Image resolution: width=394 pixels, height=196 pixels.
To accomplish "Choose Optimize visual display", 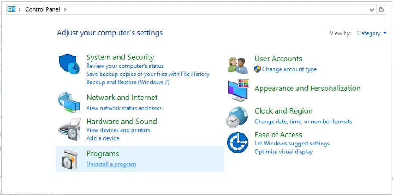I will (x=283, y=152).
